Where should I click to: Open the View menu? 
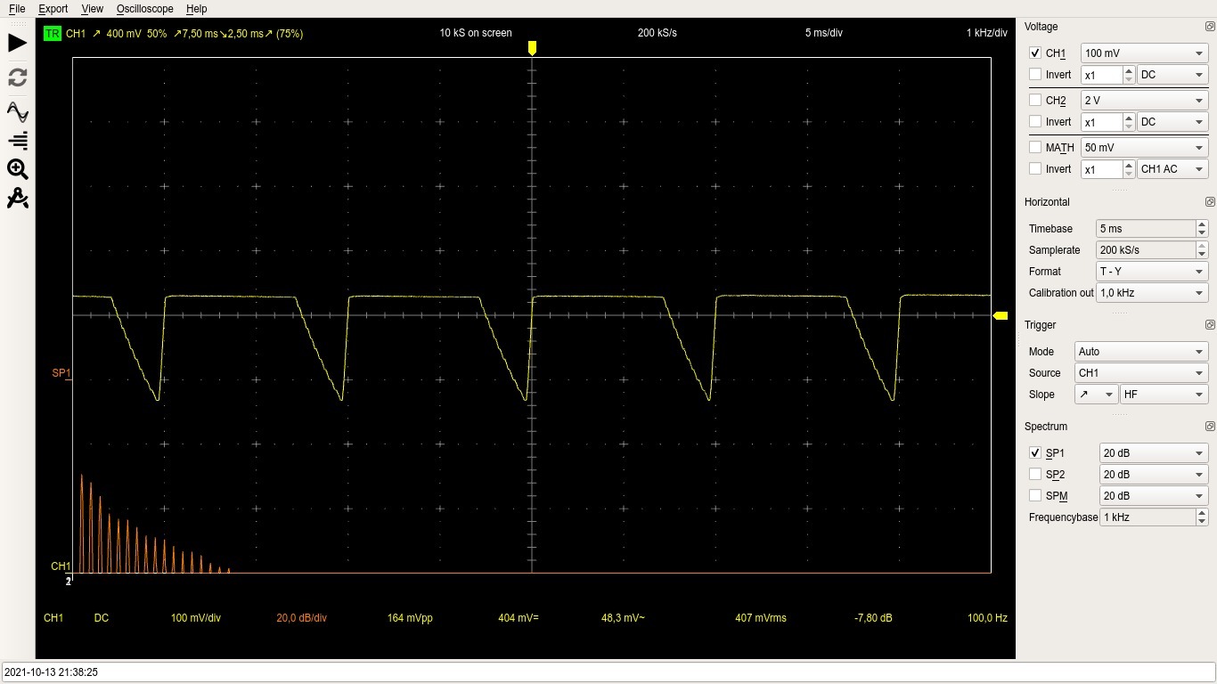pos(92,9)
